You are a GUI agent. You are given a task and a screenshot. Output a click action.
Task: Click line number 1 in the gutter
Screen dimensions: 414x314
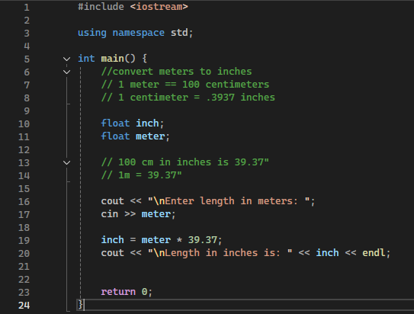pyautogui.click(x=27, y=7)
